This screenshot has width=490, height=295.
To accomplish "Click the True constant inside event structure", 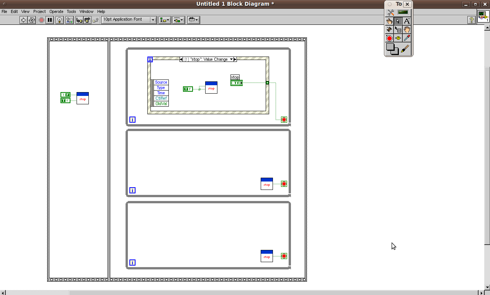I will tap(188, 89).
